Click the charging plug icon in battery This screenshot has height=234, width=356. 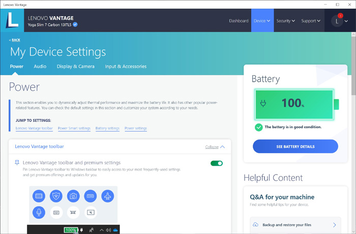[263, 104]
